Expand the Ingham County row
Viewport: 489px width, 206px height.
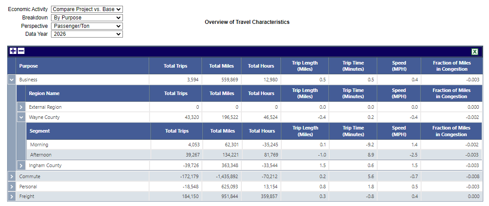[21, 165]
